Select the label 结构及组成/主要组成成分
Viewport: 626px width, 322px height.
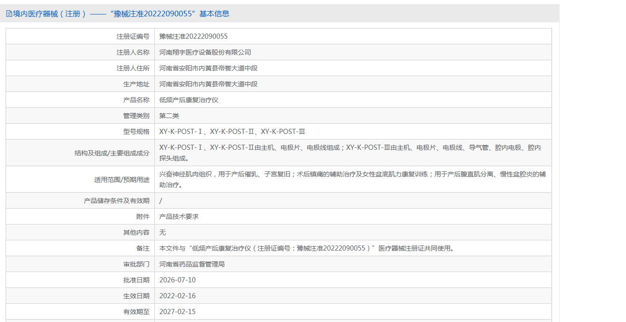pyautogui.click(x=112, y=153)
